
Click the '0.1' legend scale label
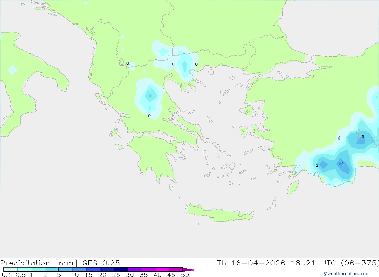[6, 275]
